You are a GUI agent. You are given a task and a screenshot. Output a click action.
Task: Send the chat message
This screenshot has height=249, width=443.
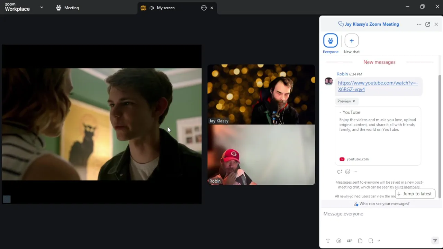(435, 241)
